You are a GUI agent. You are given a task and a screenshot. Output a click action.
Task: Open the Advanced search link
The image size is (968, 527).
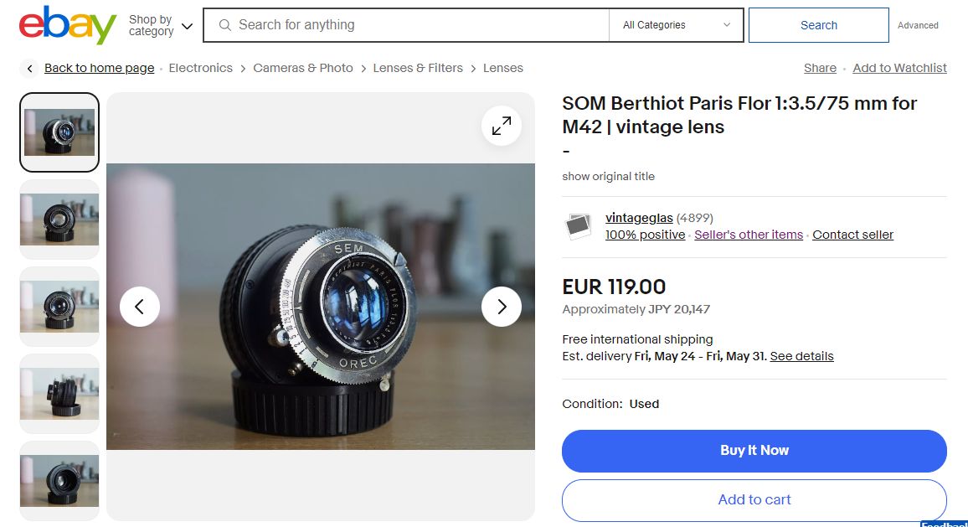pos(918,25)
